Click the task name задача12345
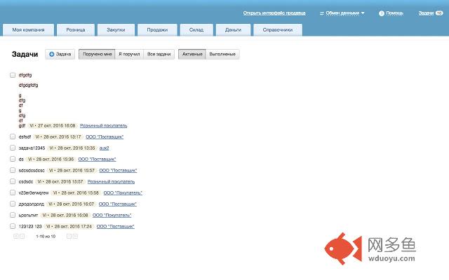Viewport: 449px width, 280px height. coord(32,148)
